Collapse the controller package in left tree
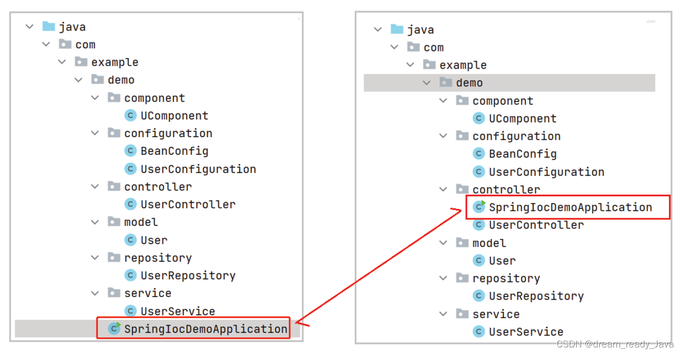 point(95,186)
